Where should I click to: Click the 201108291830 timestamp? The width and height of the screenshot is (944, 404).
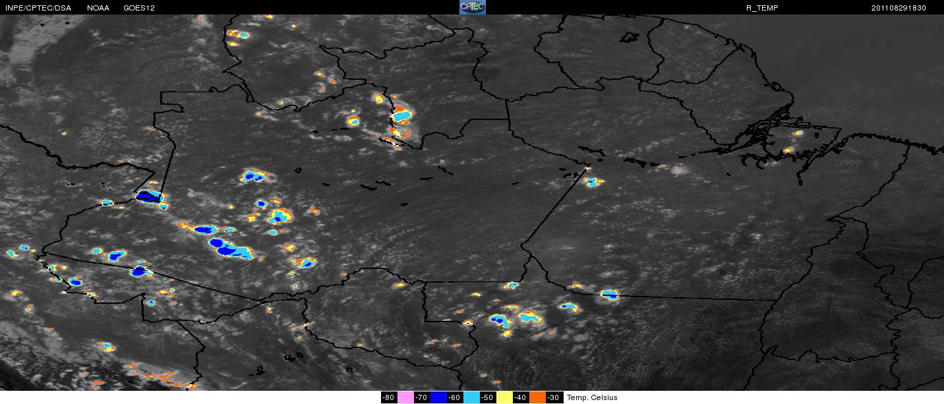coord(899,7)
